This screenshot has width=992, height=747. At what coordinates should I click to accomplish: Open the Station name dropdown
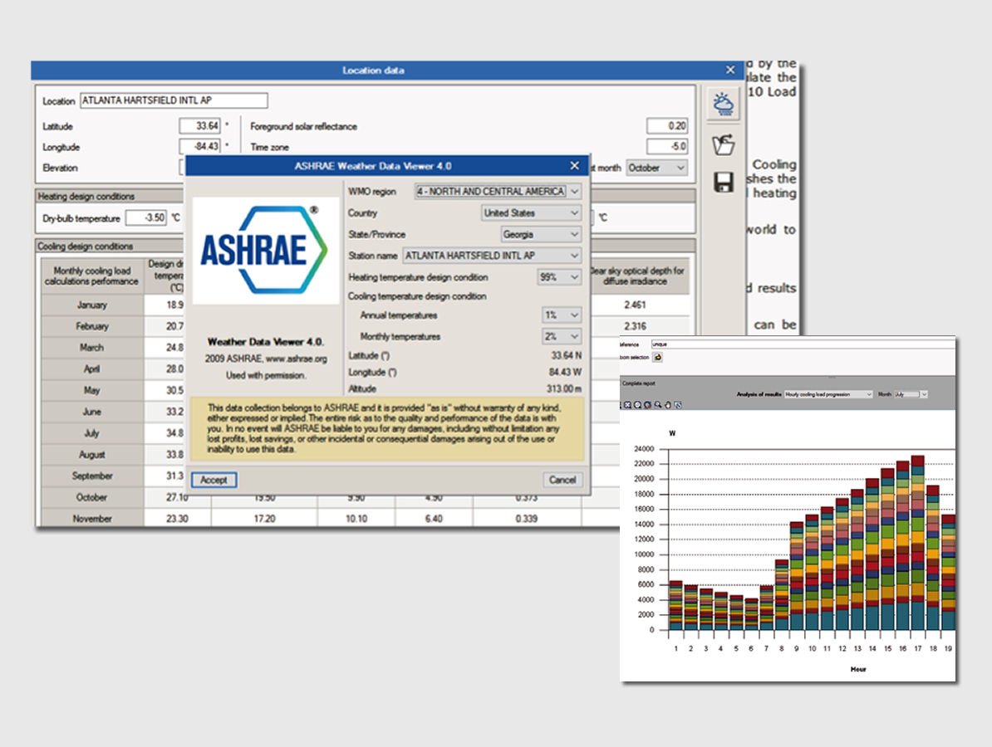coord(492,256)
